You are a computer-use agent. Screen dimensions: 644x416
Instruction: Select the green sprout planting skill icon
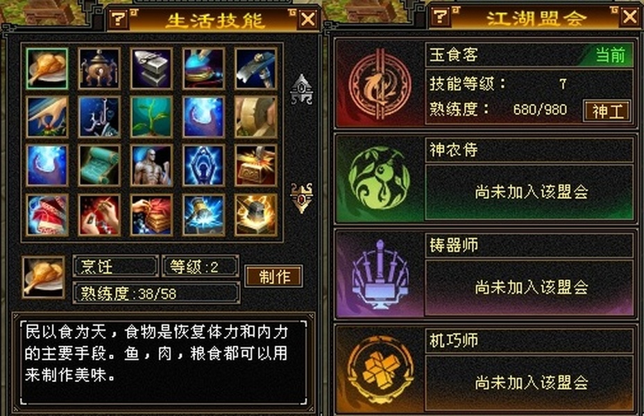[151, 117]
